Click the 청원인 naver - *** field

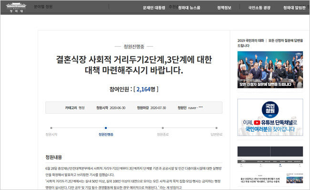190,108
